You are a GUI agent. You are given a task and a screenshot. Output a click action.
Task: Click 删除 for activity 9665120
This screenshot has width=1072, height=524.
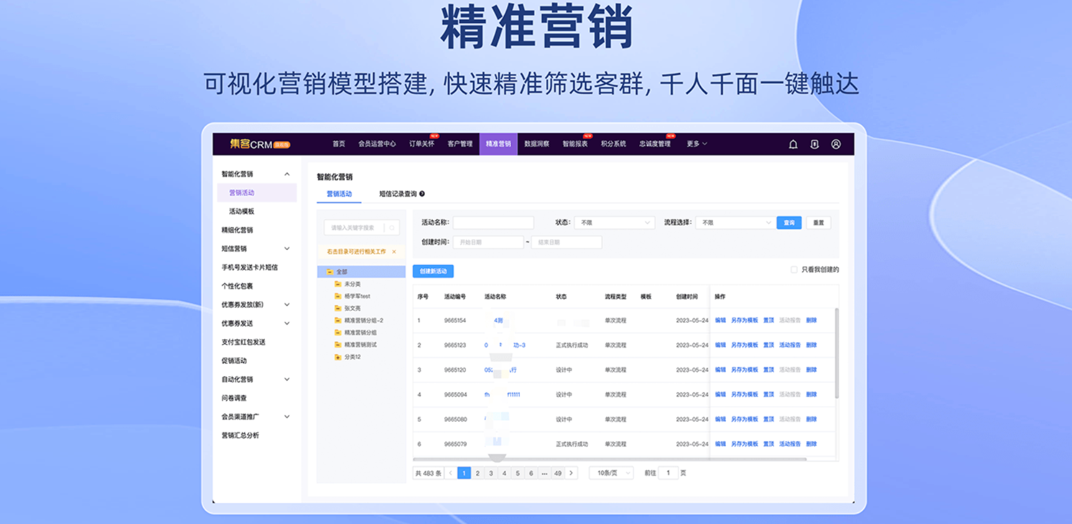(812, 370)
